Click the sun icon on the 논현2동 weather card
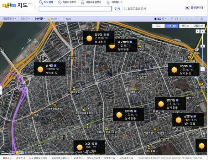 119,115
